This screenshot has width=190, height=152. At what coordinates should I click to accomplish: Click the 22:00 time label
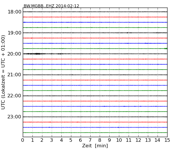[x=14, y=96]
